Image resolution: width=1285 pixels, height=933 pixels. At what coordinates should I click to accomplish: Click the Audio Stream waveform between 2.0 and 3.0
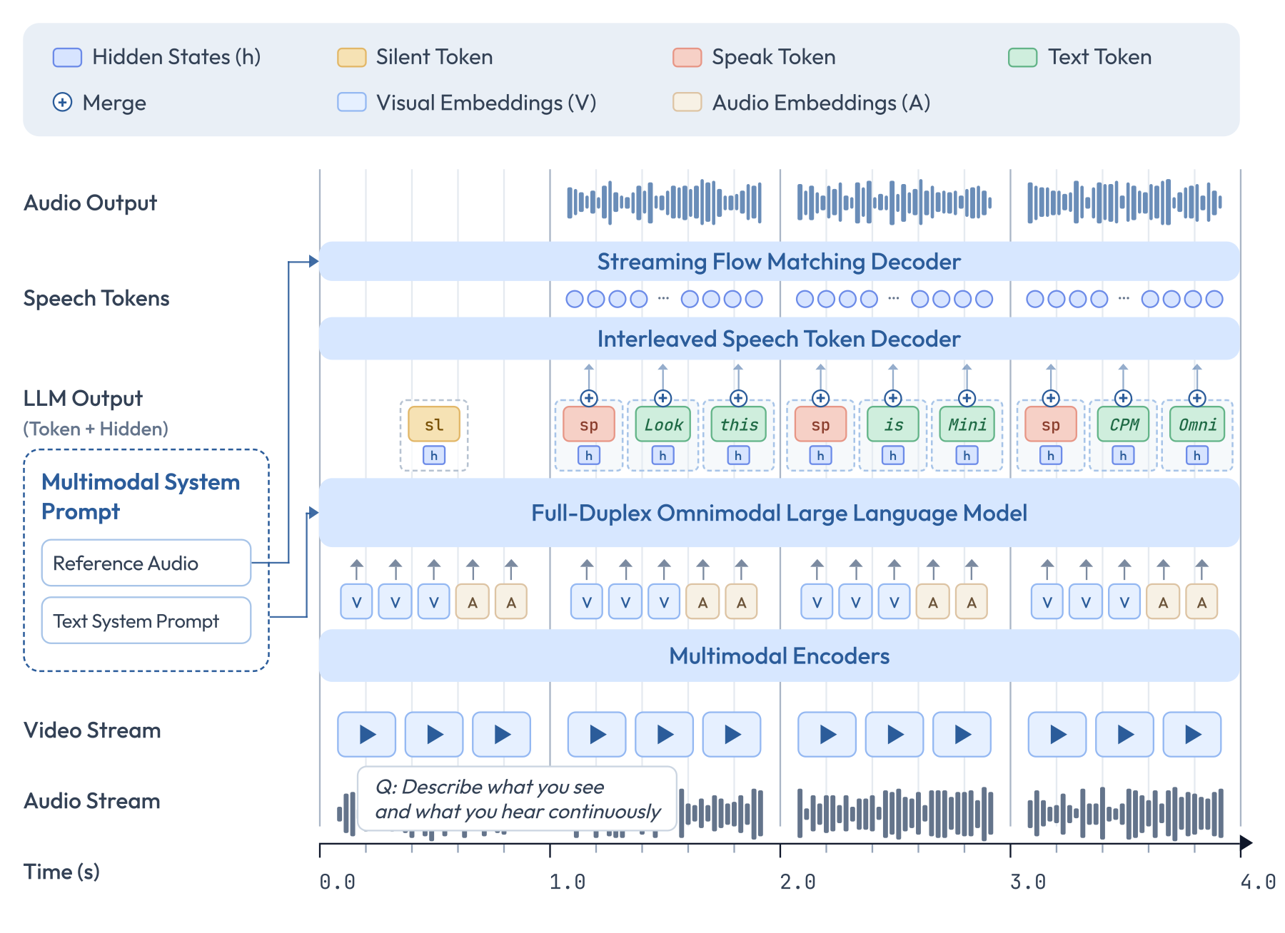(895, 813)
